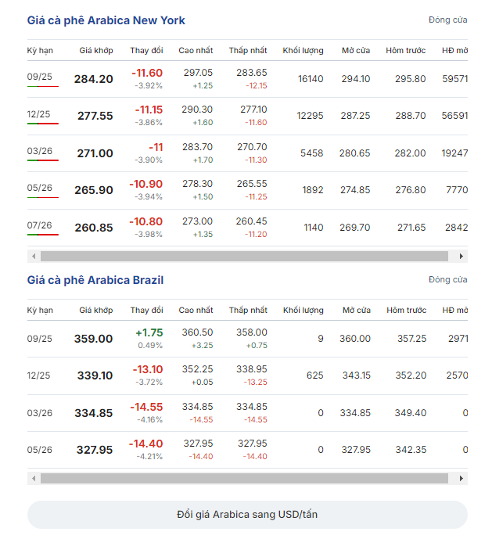The image size is (492, 539).
Task: Click the open interest value 59571
Action: (455, 80)
